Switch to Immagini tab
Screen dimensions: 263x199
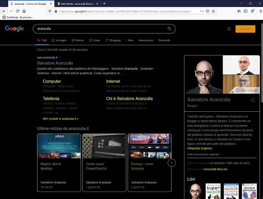coord(59,40)
